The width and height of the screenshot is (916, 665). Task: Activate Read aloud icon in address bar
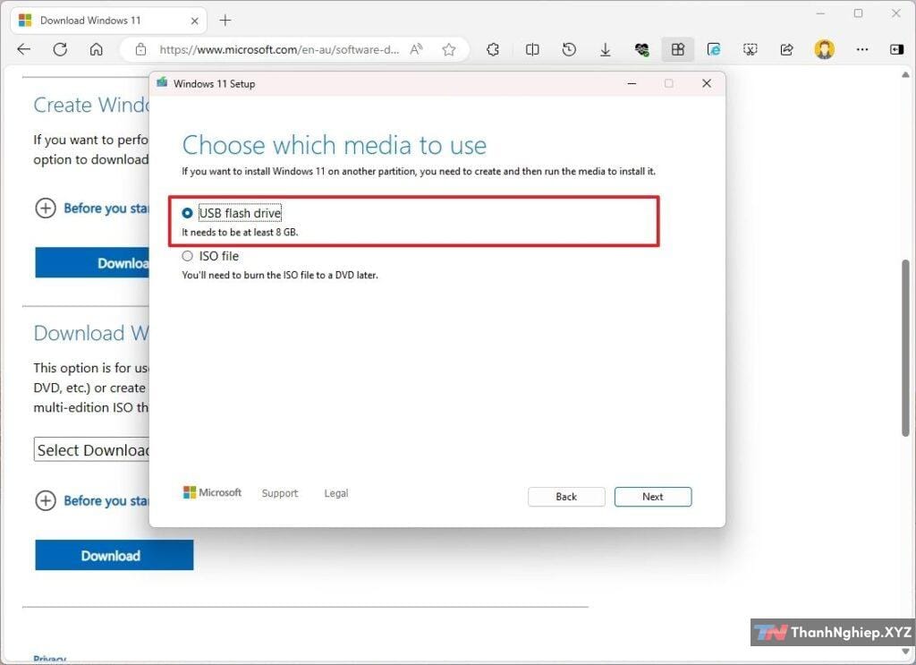[416, 49]
